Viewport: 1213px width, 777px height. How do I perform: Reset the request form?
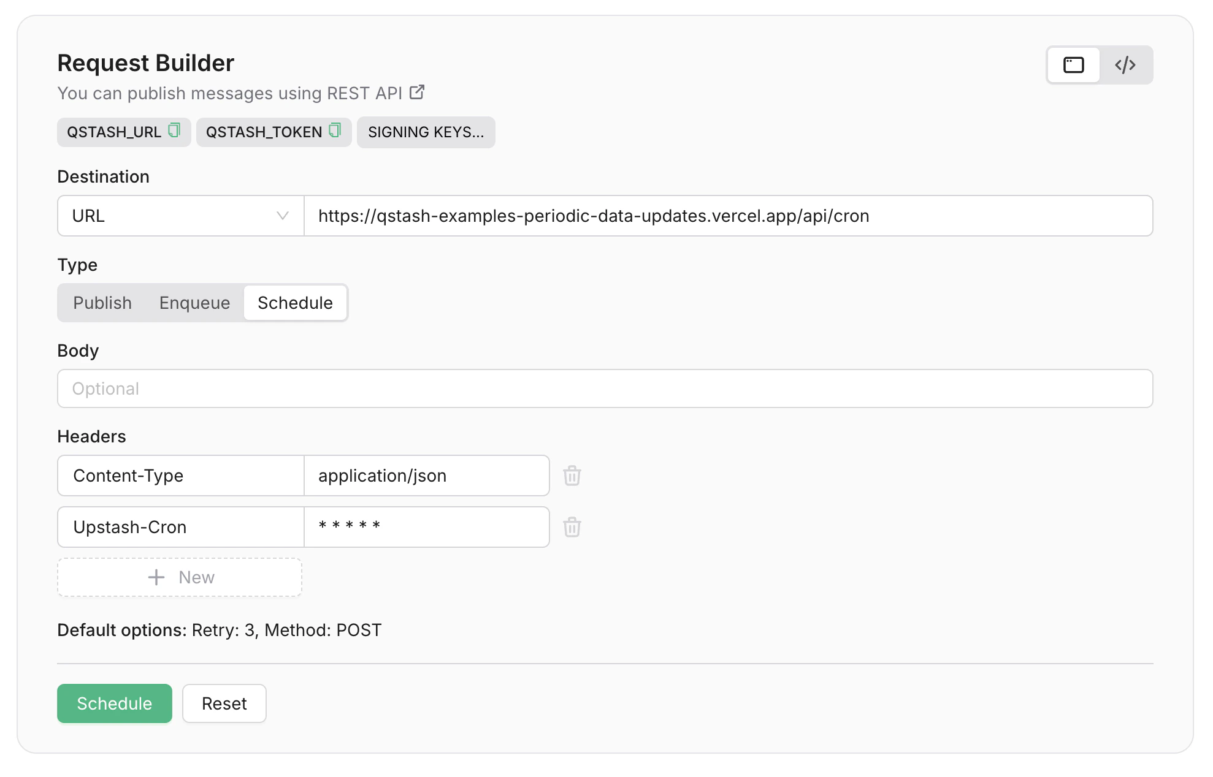(x=224, y=703)
